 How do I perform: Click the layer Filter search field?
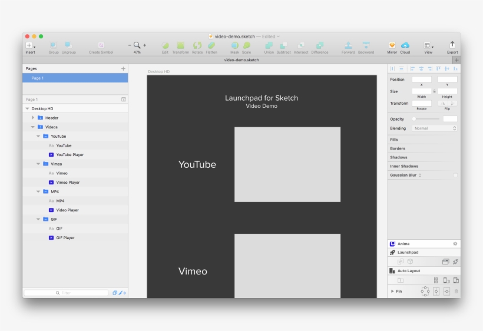66,293
